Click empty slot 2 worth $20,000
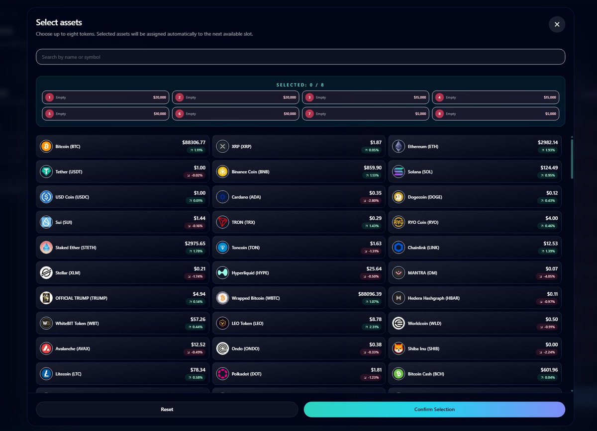Viewport: 597px width, 431px height. click(235, 97)
